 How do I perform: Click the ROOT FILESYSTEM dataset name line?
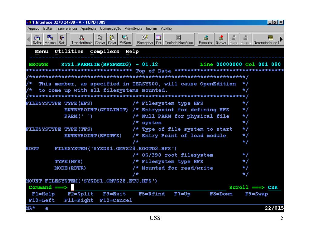[x=101, y=149]
